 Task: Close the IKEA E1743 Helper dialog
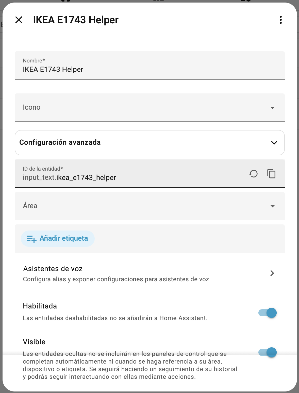(x=19, y=20)
